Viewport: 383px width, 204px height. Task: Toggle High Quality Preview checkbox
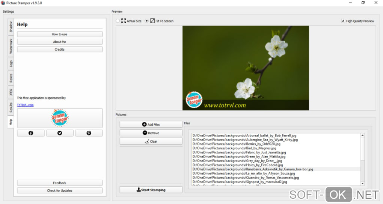pos(343,21)
